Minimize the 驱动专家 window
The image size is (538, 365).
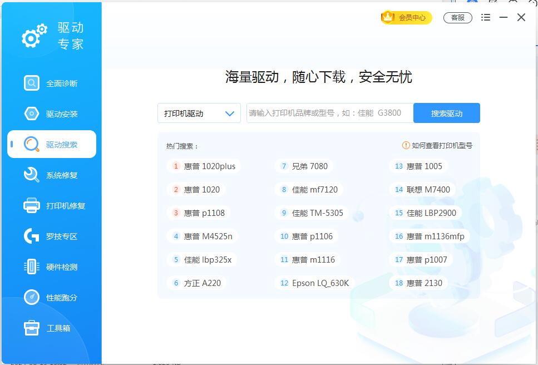(504, 17)
